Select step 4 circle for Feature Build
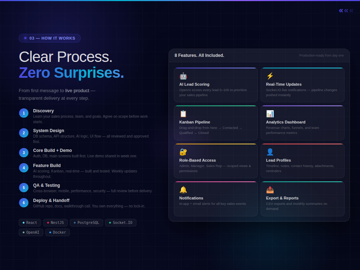The height and width of the screenshot is (270, 360). tap(24, 168)
